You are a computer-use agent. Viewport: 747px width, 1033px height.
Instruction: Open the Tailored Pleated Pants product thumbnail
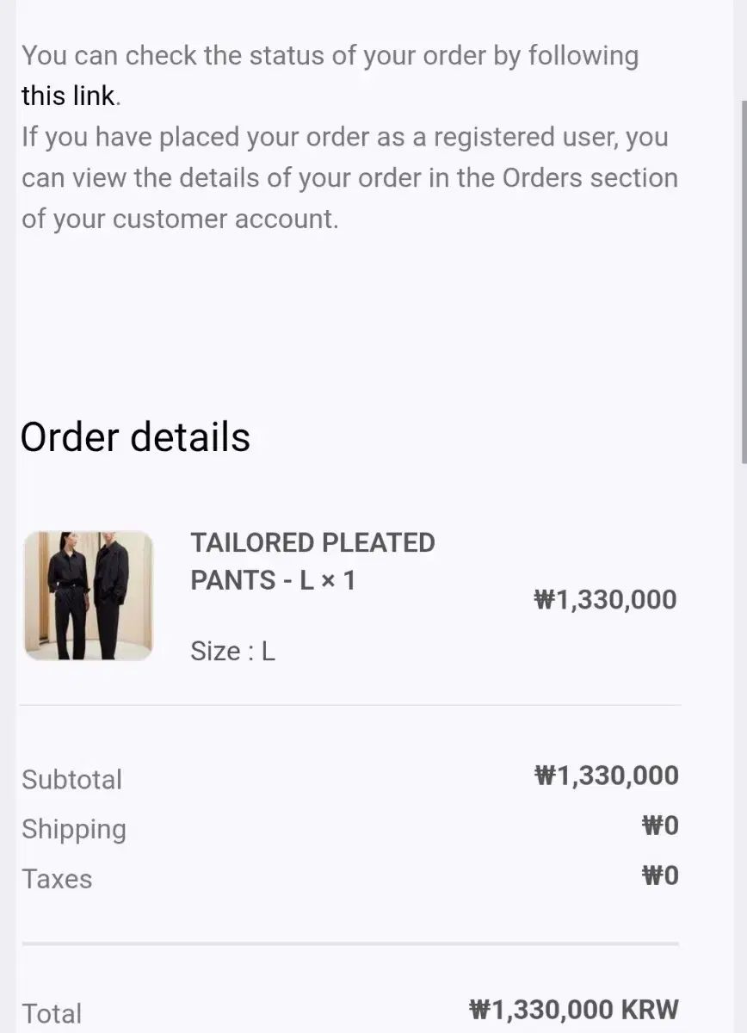coord(88,596)
